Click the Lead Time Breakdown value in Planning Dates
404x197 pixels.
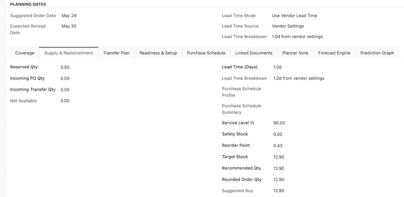click(297, 36)
